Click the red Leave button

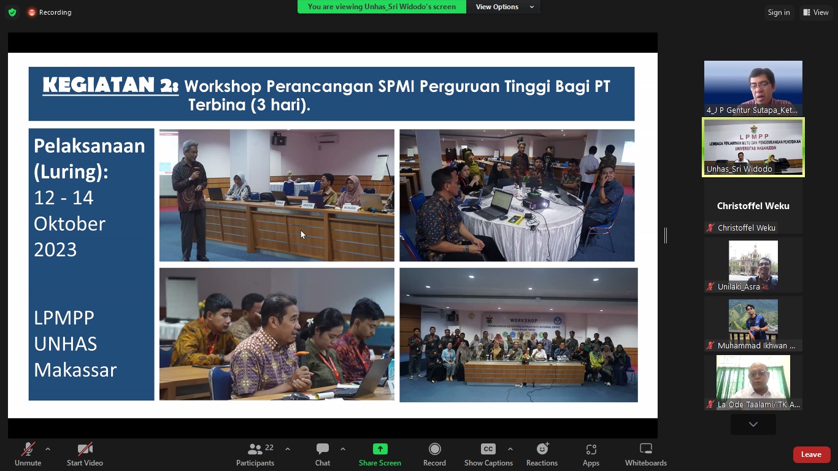coord(811,454)
